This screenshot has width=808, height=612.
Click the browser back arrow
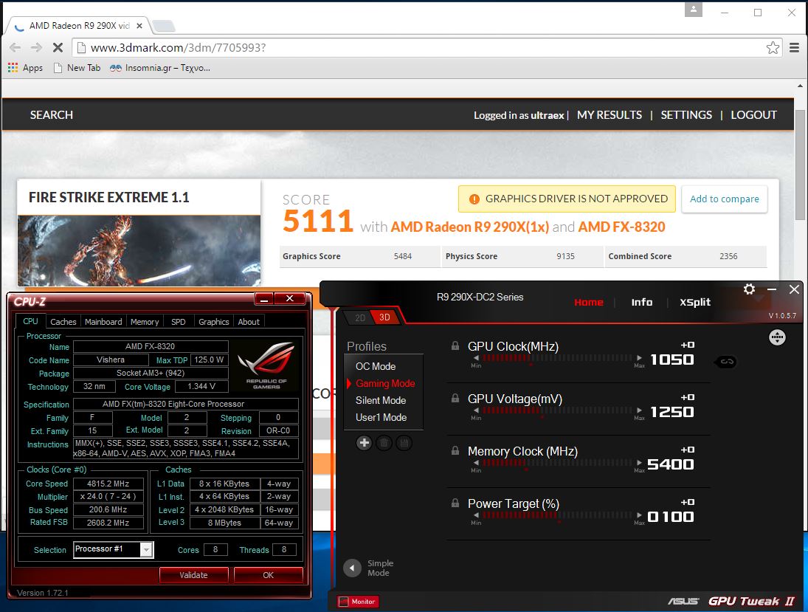tap(15, 48)
